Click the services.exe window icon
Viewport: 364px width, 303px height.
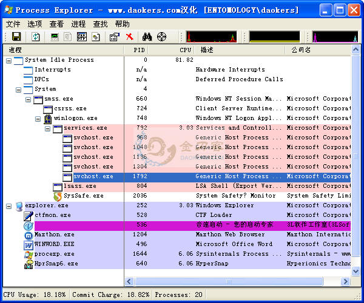[x=58, y=128]
